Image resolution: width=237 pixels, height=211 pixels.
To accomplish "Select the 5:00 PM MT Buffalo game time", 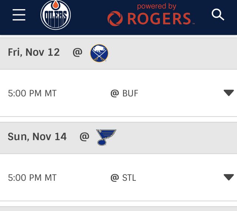I will (32, 93).
